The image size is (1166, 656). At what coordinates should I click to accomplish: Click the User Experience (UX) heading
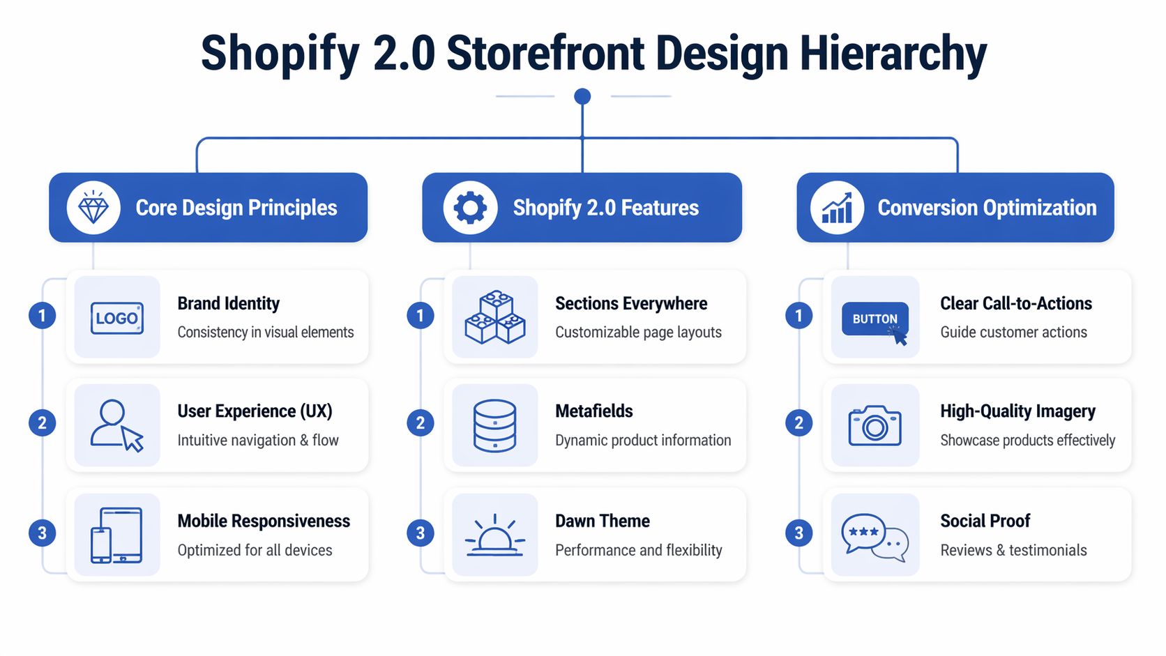(x=255, y=411)
